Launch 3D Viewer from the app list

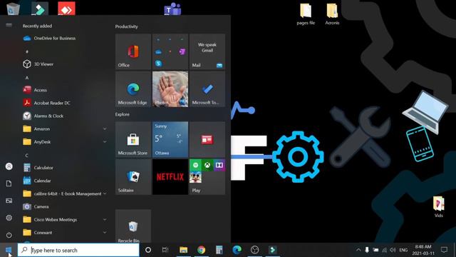(65, 64)
